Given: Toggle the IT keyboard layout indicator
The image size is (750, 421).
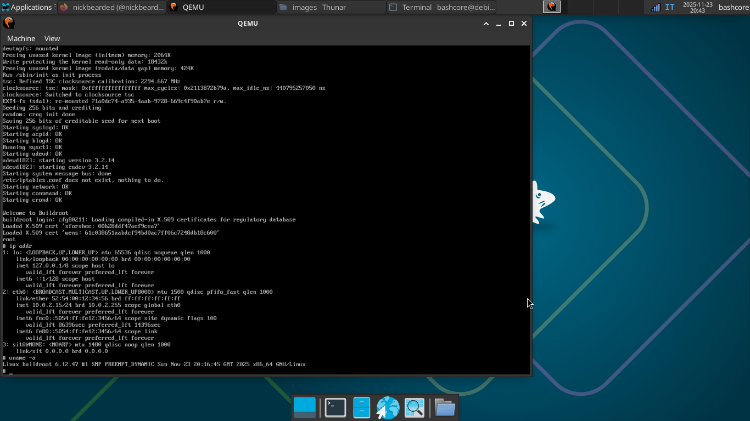Looking at the screenshot, I should pos(670,7).
